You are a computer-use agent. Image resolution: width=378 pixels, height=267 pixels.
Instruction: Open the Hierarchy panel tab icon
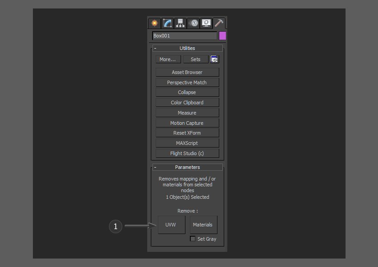point(180,23)
